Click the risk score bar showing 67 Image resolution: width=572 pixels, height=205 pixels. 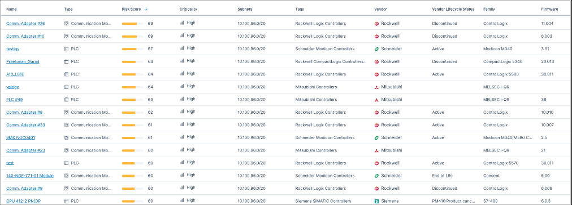[x=132, y=48]
